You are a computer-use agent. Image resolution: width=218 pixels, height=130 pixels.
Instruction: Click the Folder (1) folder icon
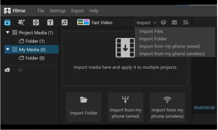coord(21,41)
